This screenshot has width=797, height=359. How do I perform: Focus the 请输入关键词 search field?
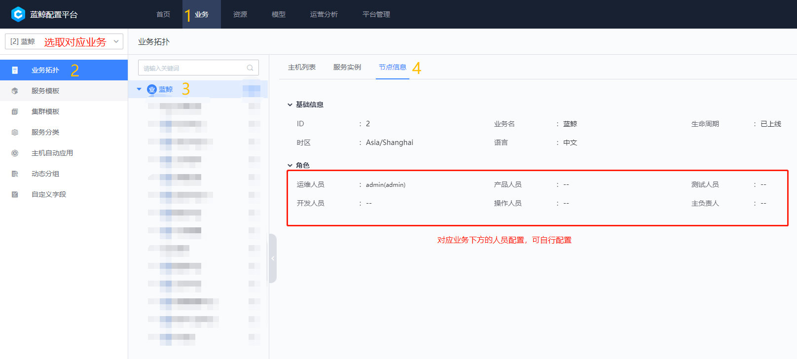[x=198, y=68]
